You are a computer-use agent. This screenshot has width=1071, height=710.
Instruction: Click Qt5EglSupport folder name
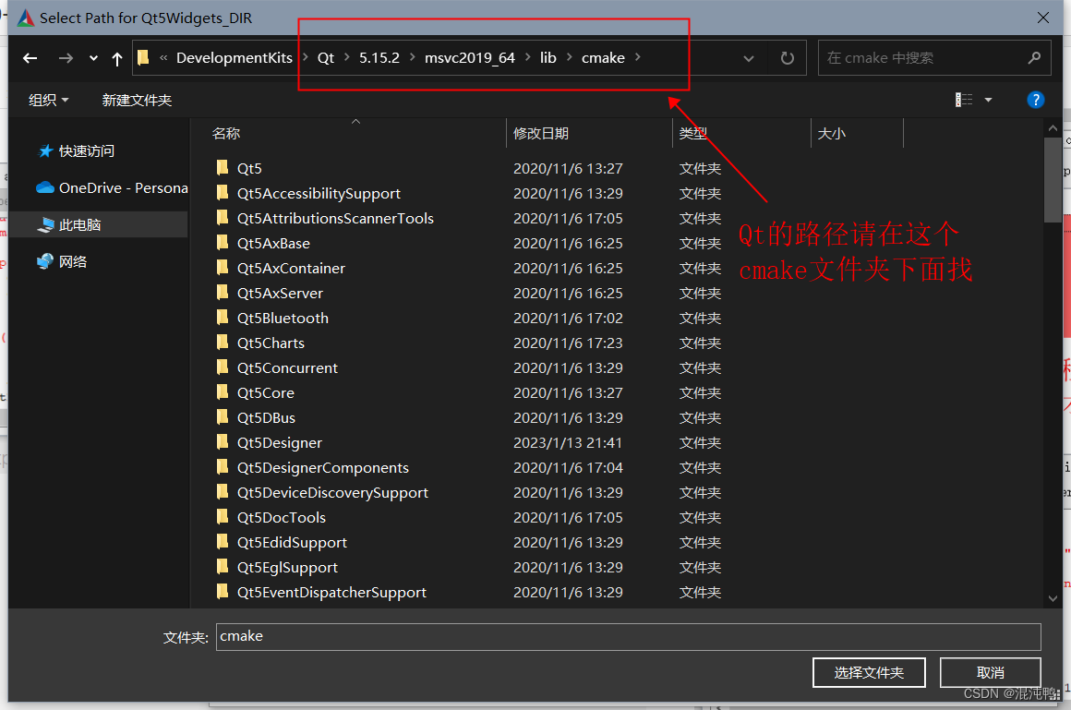(x=287, y=567)
